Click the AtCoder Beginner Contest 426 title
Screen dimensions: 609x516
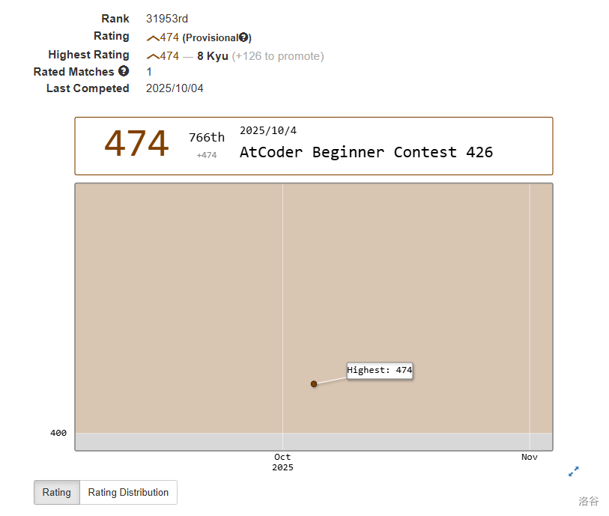pos(366,152)
